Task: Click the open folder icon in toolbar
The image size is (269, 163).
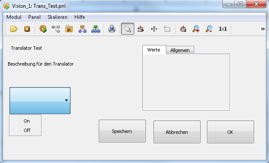Action: coord(14,29)
